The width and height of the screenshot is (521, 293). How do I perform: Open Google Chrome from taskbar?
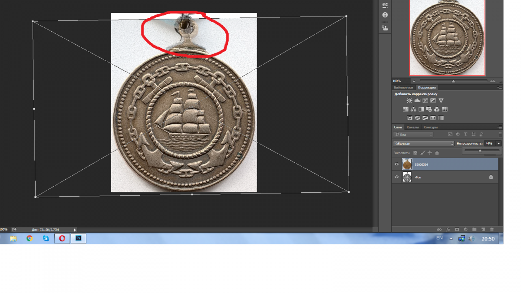30,238
